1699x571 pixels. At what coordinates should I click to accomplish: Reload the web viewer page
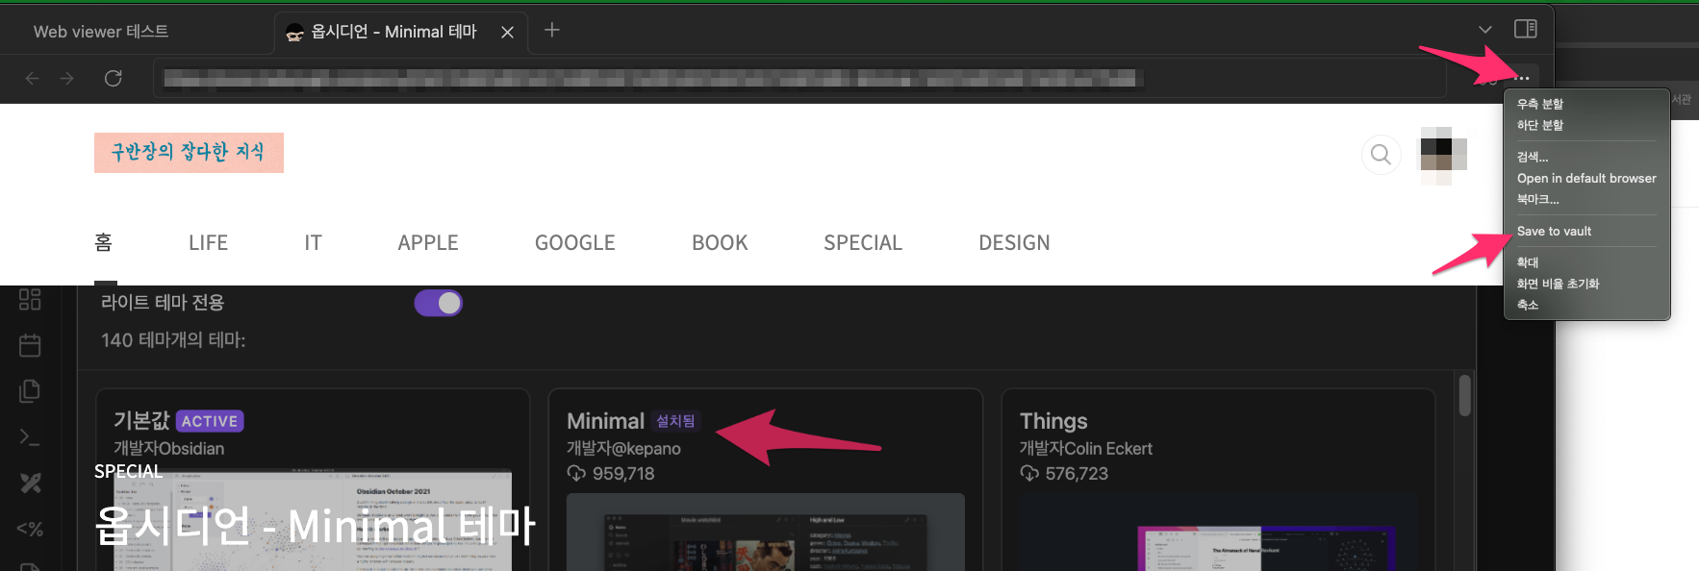pos(113,78)
